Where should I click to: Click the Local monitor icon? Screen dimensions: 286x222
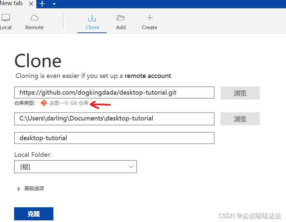[6, 18]
